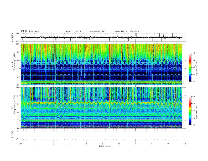
Task: Click the 8 kHz tick on ch.1 spectrogram
Action: coord(18,52)
